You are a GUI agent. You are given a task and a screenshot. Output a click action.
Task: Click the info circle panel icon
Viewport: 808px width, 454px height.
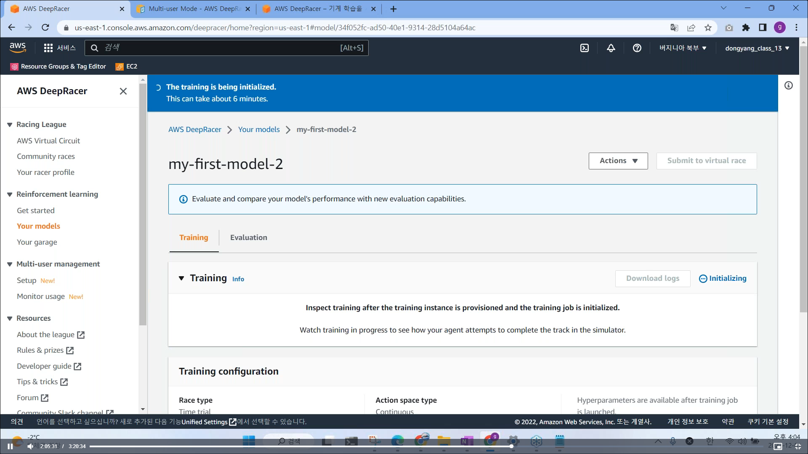[789, 85]
